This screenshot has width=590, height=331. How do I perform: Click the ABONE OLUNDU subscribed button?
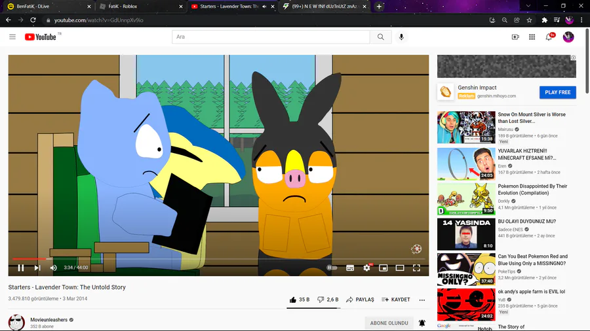[x=389, y=322]
